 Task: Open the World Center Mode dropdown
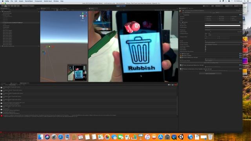tap(223, 61)
